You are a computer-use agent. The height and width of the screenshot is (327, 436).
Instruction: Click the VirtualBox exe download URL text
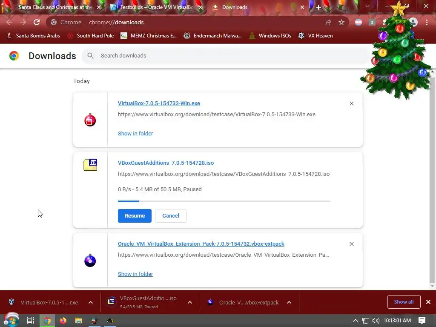pos(217,114)
